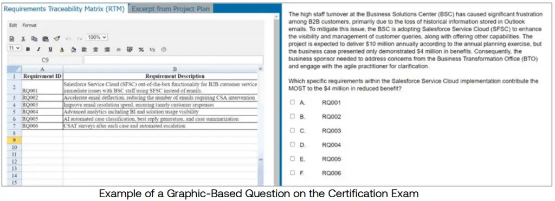
Task: Click cell containing RQ005 in spreadsheet
Action: (x=42, y=119)
